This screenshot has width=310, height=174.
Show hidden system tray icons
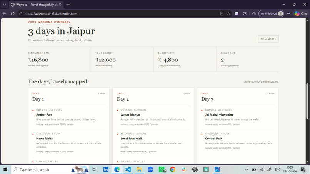tap(247, 169)
